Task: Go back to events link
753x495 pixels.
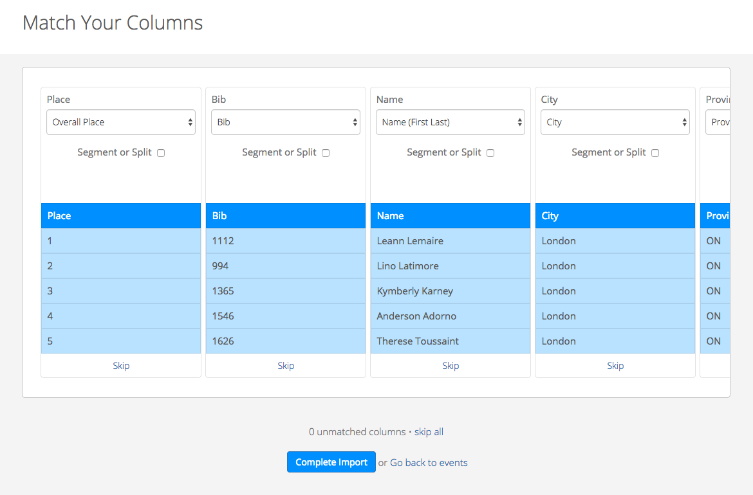Action: tap(429, 463)
